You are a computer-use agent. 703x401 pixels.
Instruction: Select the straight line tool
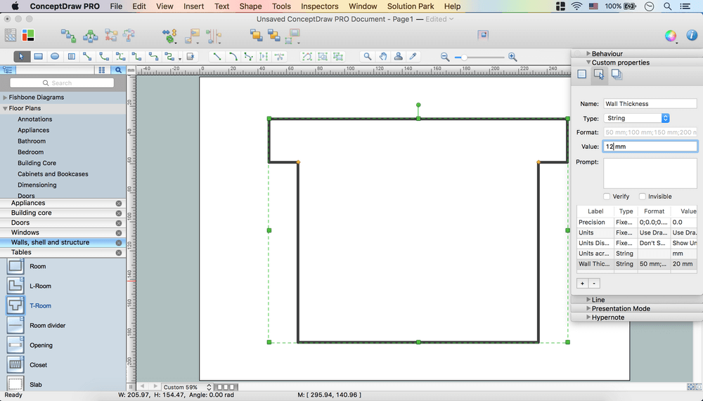tap(217, 56)
